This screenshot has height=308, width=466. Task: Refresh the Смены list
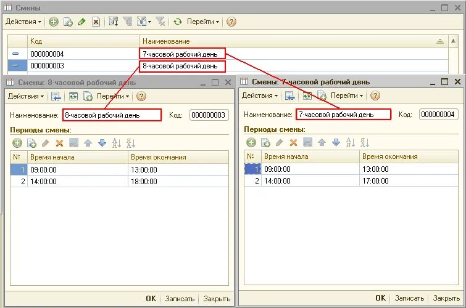[x=178, y=22]
